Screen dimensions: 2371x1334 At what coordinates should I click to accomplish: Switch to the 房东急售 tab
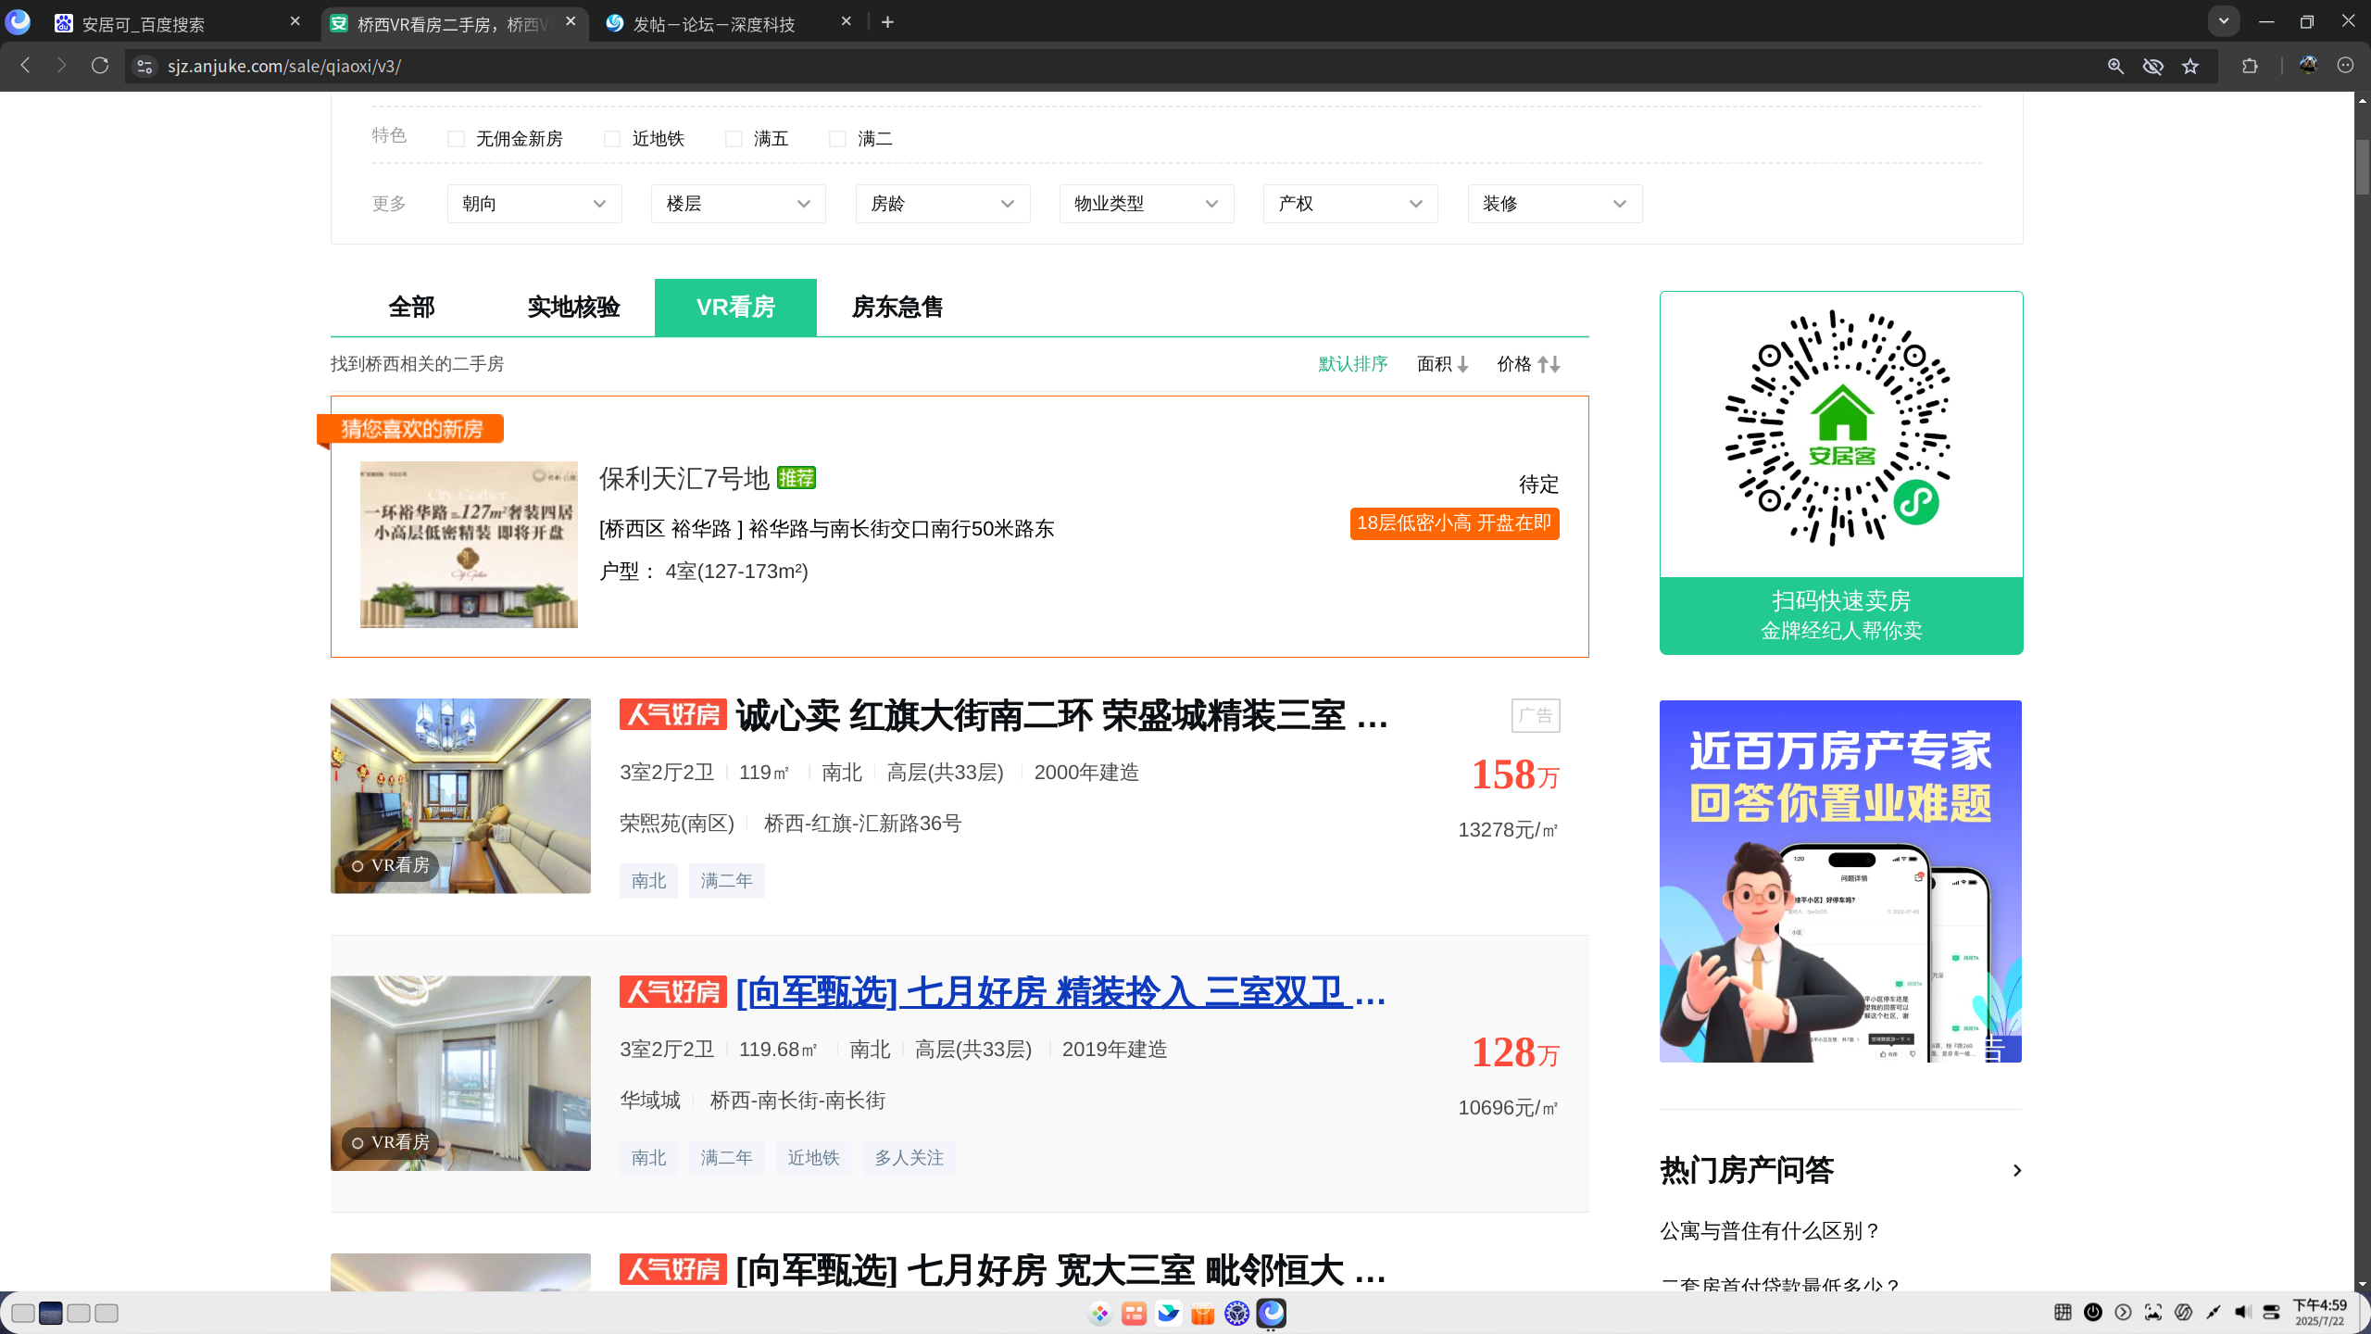(897, 308)
